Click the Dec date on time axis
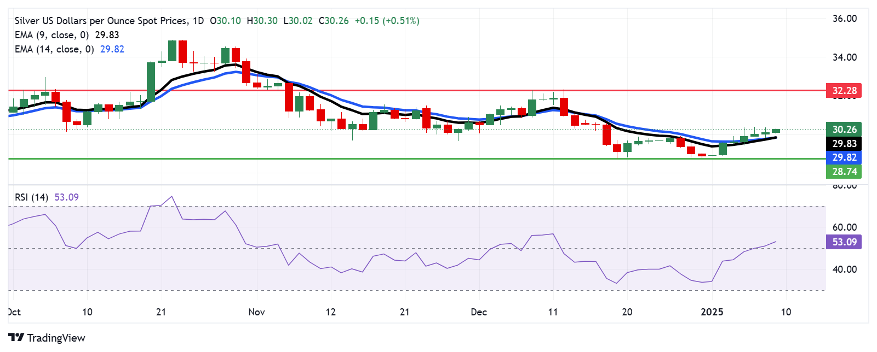Screen dimensions: 877x352 479,312
